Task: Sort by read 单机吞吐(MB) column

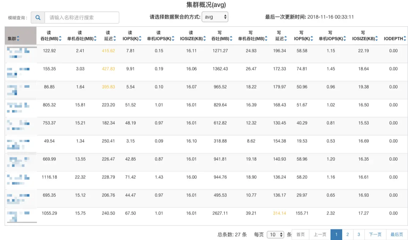Action: click(x=95, y=39)
